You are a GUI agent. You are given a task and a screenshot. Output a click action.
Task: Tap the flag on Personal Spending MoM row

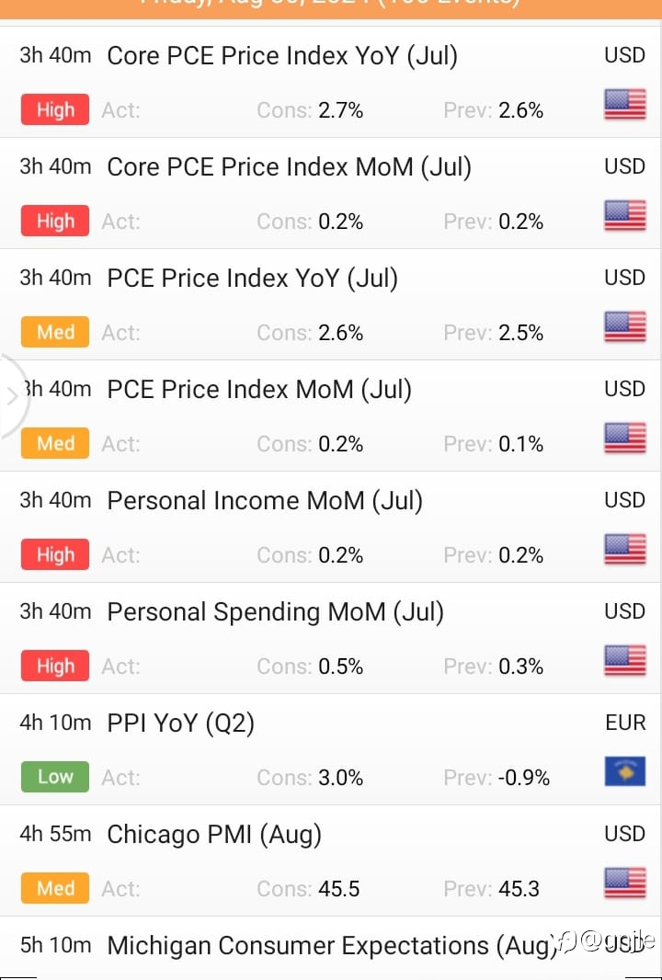point(624,660)
